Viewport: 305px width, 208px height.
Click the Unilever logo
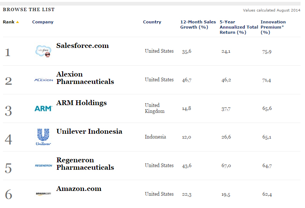(43, 137)
